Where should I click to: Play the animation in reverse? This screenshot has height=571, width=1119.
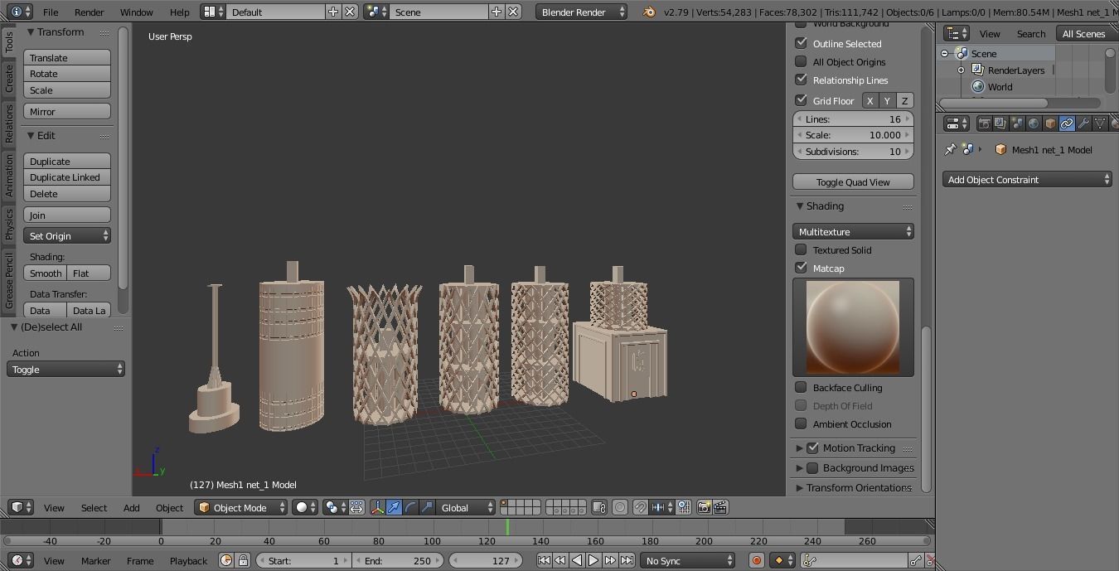point(577,560)
